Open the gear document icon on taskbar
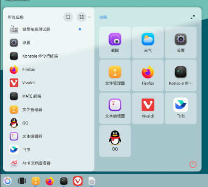The image size is (208, 187). tap(92, 181)
